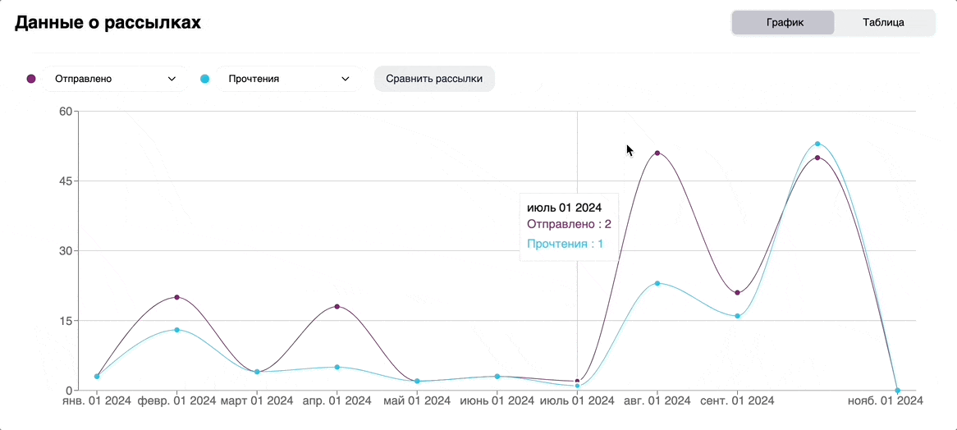Click the Прочтения point at июль 01 2024
The height and width of the screenshot is (430, 957).
click(577, 386)
